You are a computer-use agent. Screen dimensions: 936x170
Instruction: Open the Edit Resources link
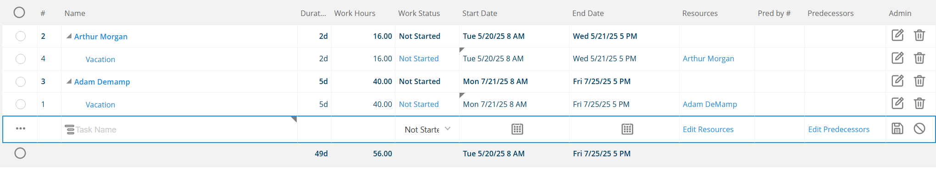pos(708,129)
